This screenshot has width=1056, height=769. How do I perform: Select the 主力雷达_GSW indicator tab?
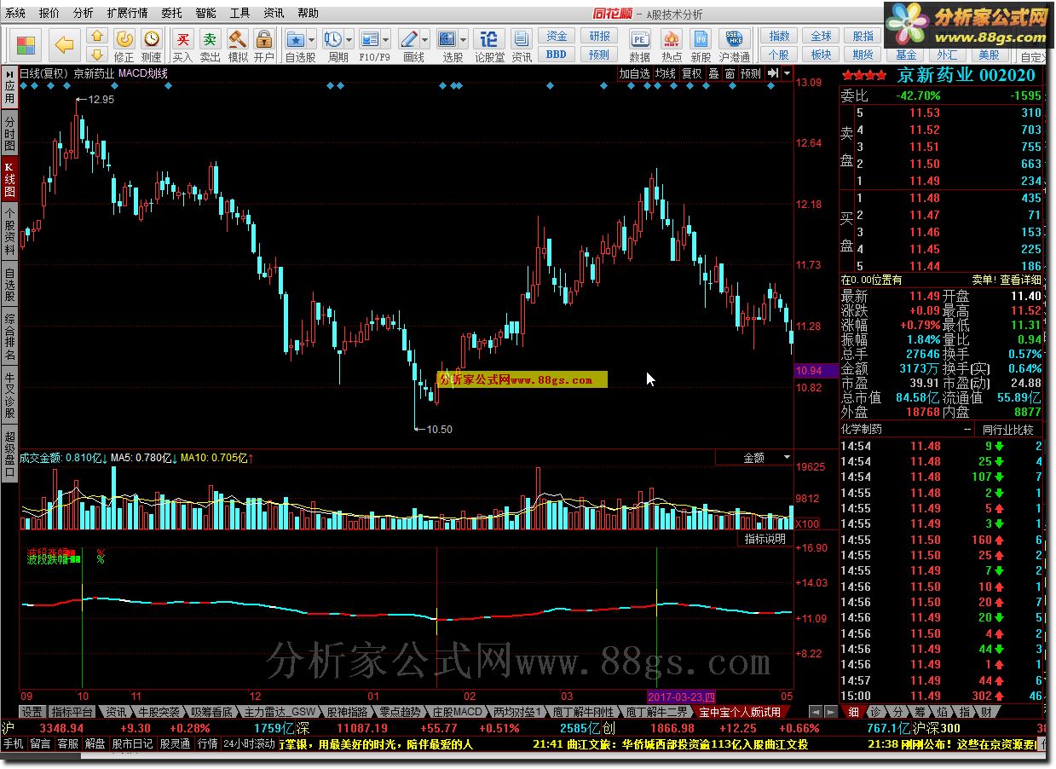[x=280, y=711]
